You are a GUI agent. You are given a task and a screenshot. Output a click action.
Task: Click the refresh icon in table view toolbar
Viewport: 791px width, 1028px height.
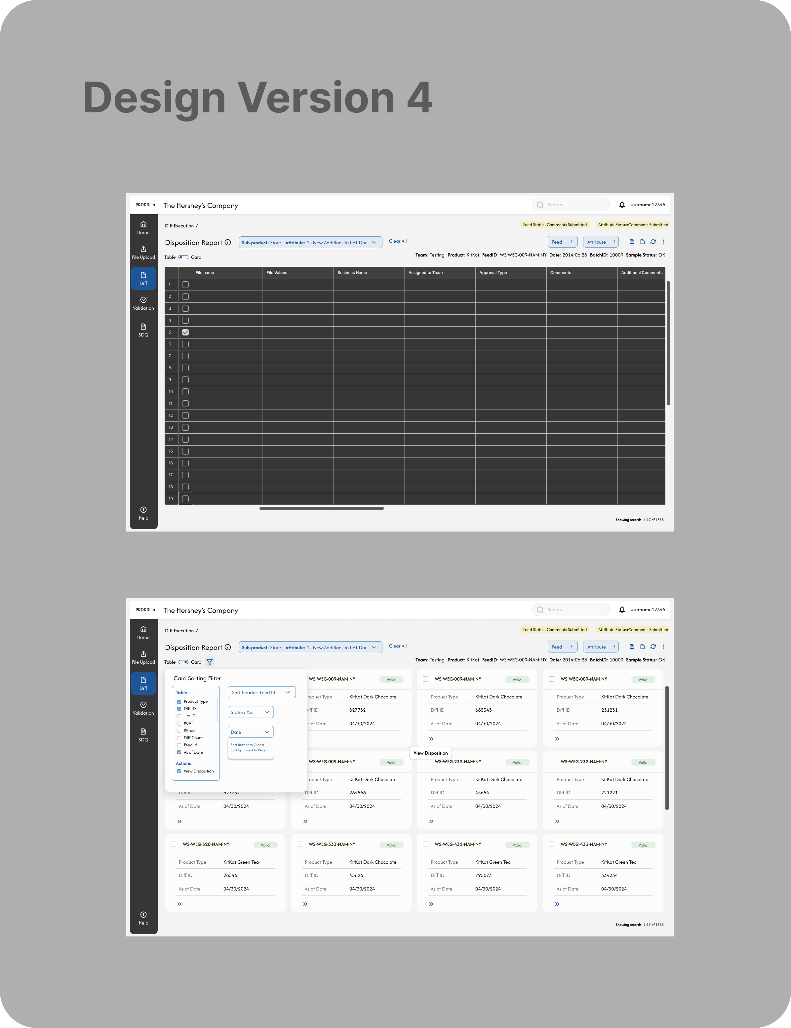tap(653, 242)
